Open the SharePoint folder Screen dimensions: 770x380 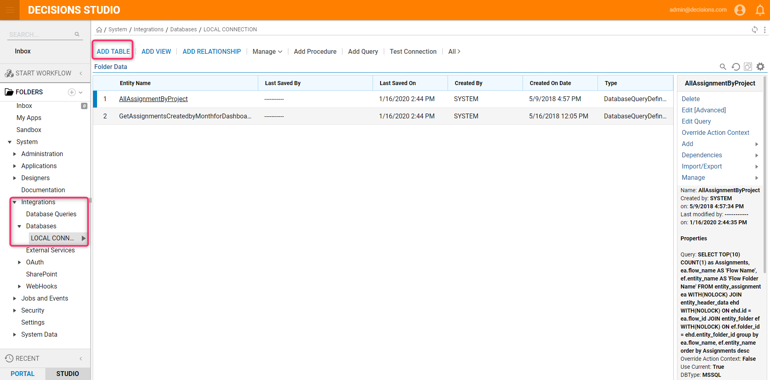point(42,274)
